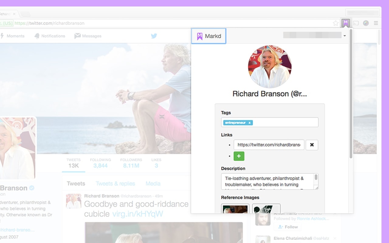This screenshot has height=243, width=389.
Task: Switch to the Tweets timeline tab
Action: 76,183
